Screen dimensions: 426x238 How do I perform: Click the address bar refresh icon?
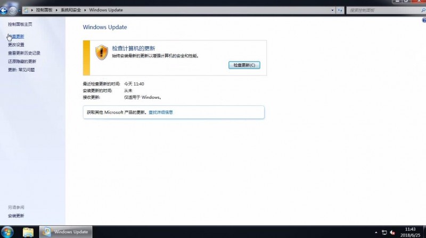[340, 10]
